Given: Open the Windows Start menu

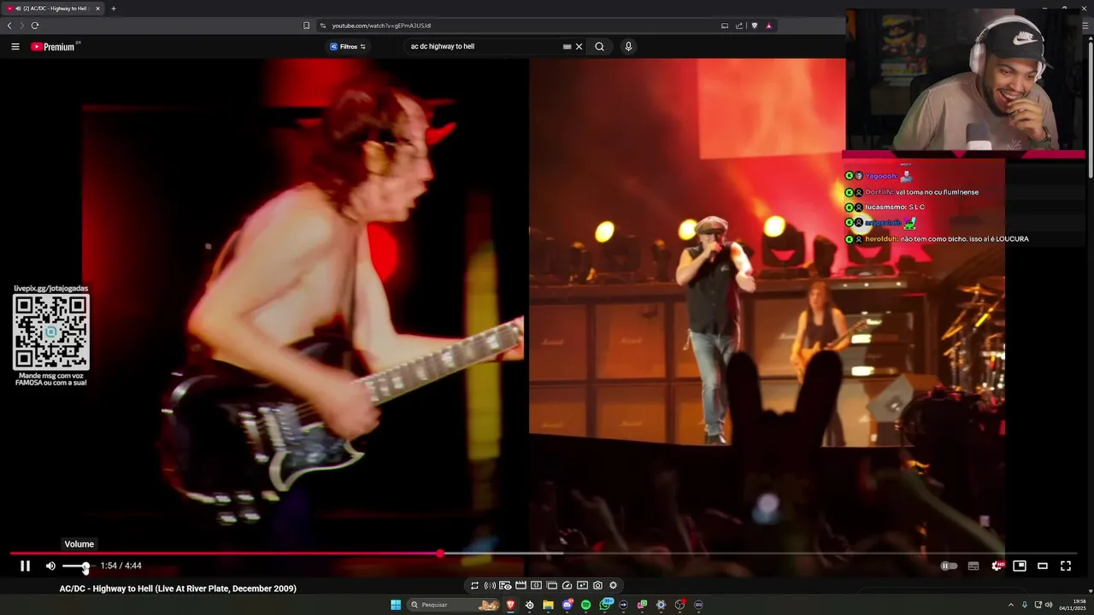Looking at the screenshot, I should (x=396, y=605).
